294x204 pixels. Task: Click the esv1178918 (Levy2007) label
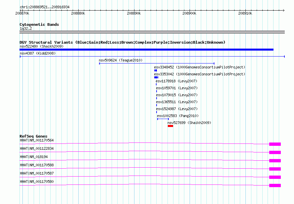(176, 81)
